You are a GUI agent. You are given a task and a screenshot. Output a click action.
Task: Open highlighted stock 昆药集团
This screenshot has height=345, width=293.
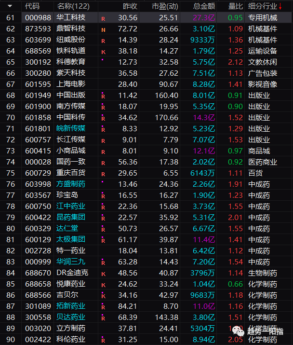pyautogui.click(x=71, y=217)
